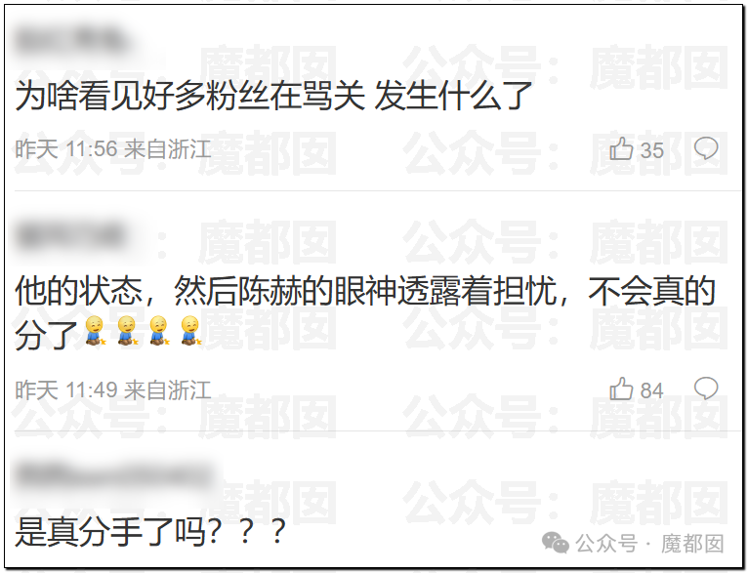Screen dimensions: 748x573
Task: Open the blurred username of the second commenter
Action: click(x=71, y=235)
